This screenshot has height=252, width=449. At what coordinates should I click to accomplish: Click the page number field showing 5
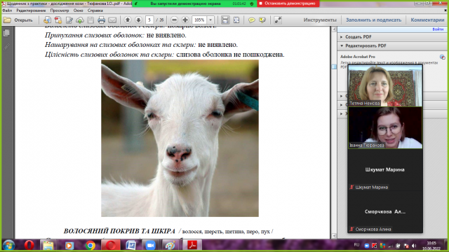tap(149, 20)
